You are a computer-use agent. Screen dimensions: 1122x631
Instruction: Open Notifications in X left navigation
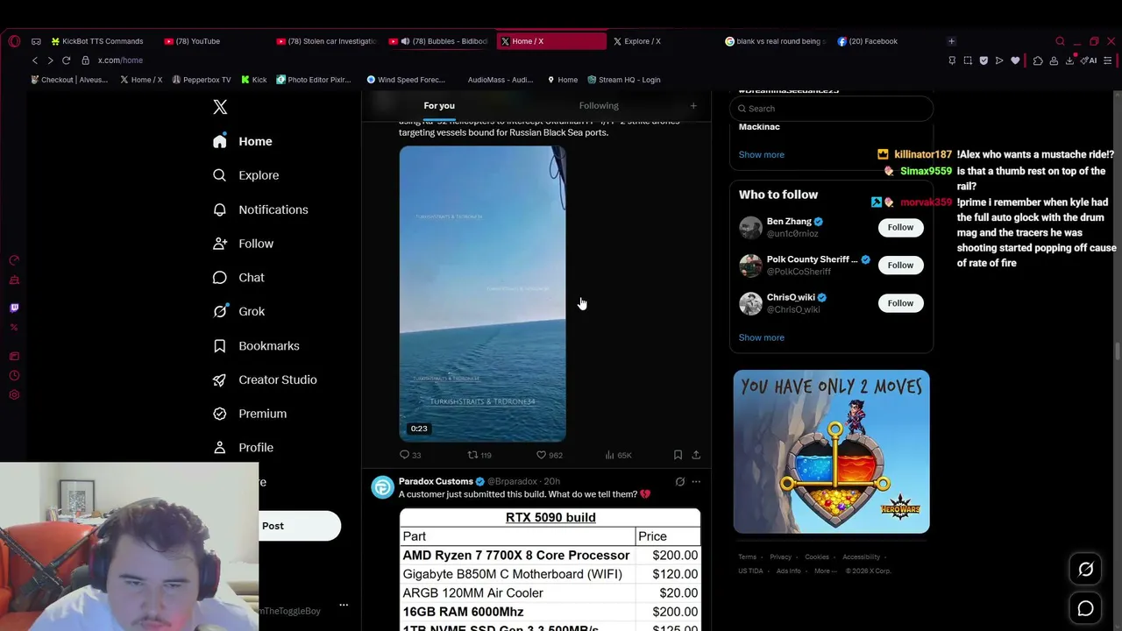point(260,209)
